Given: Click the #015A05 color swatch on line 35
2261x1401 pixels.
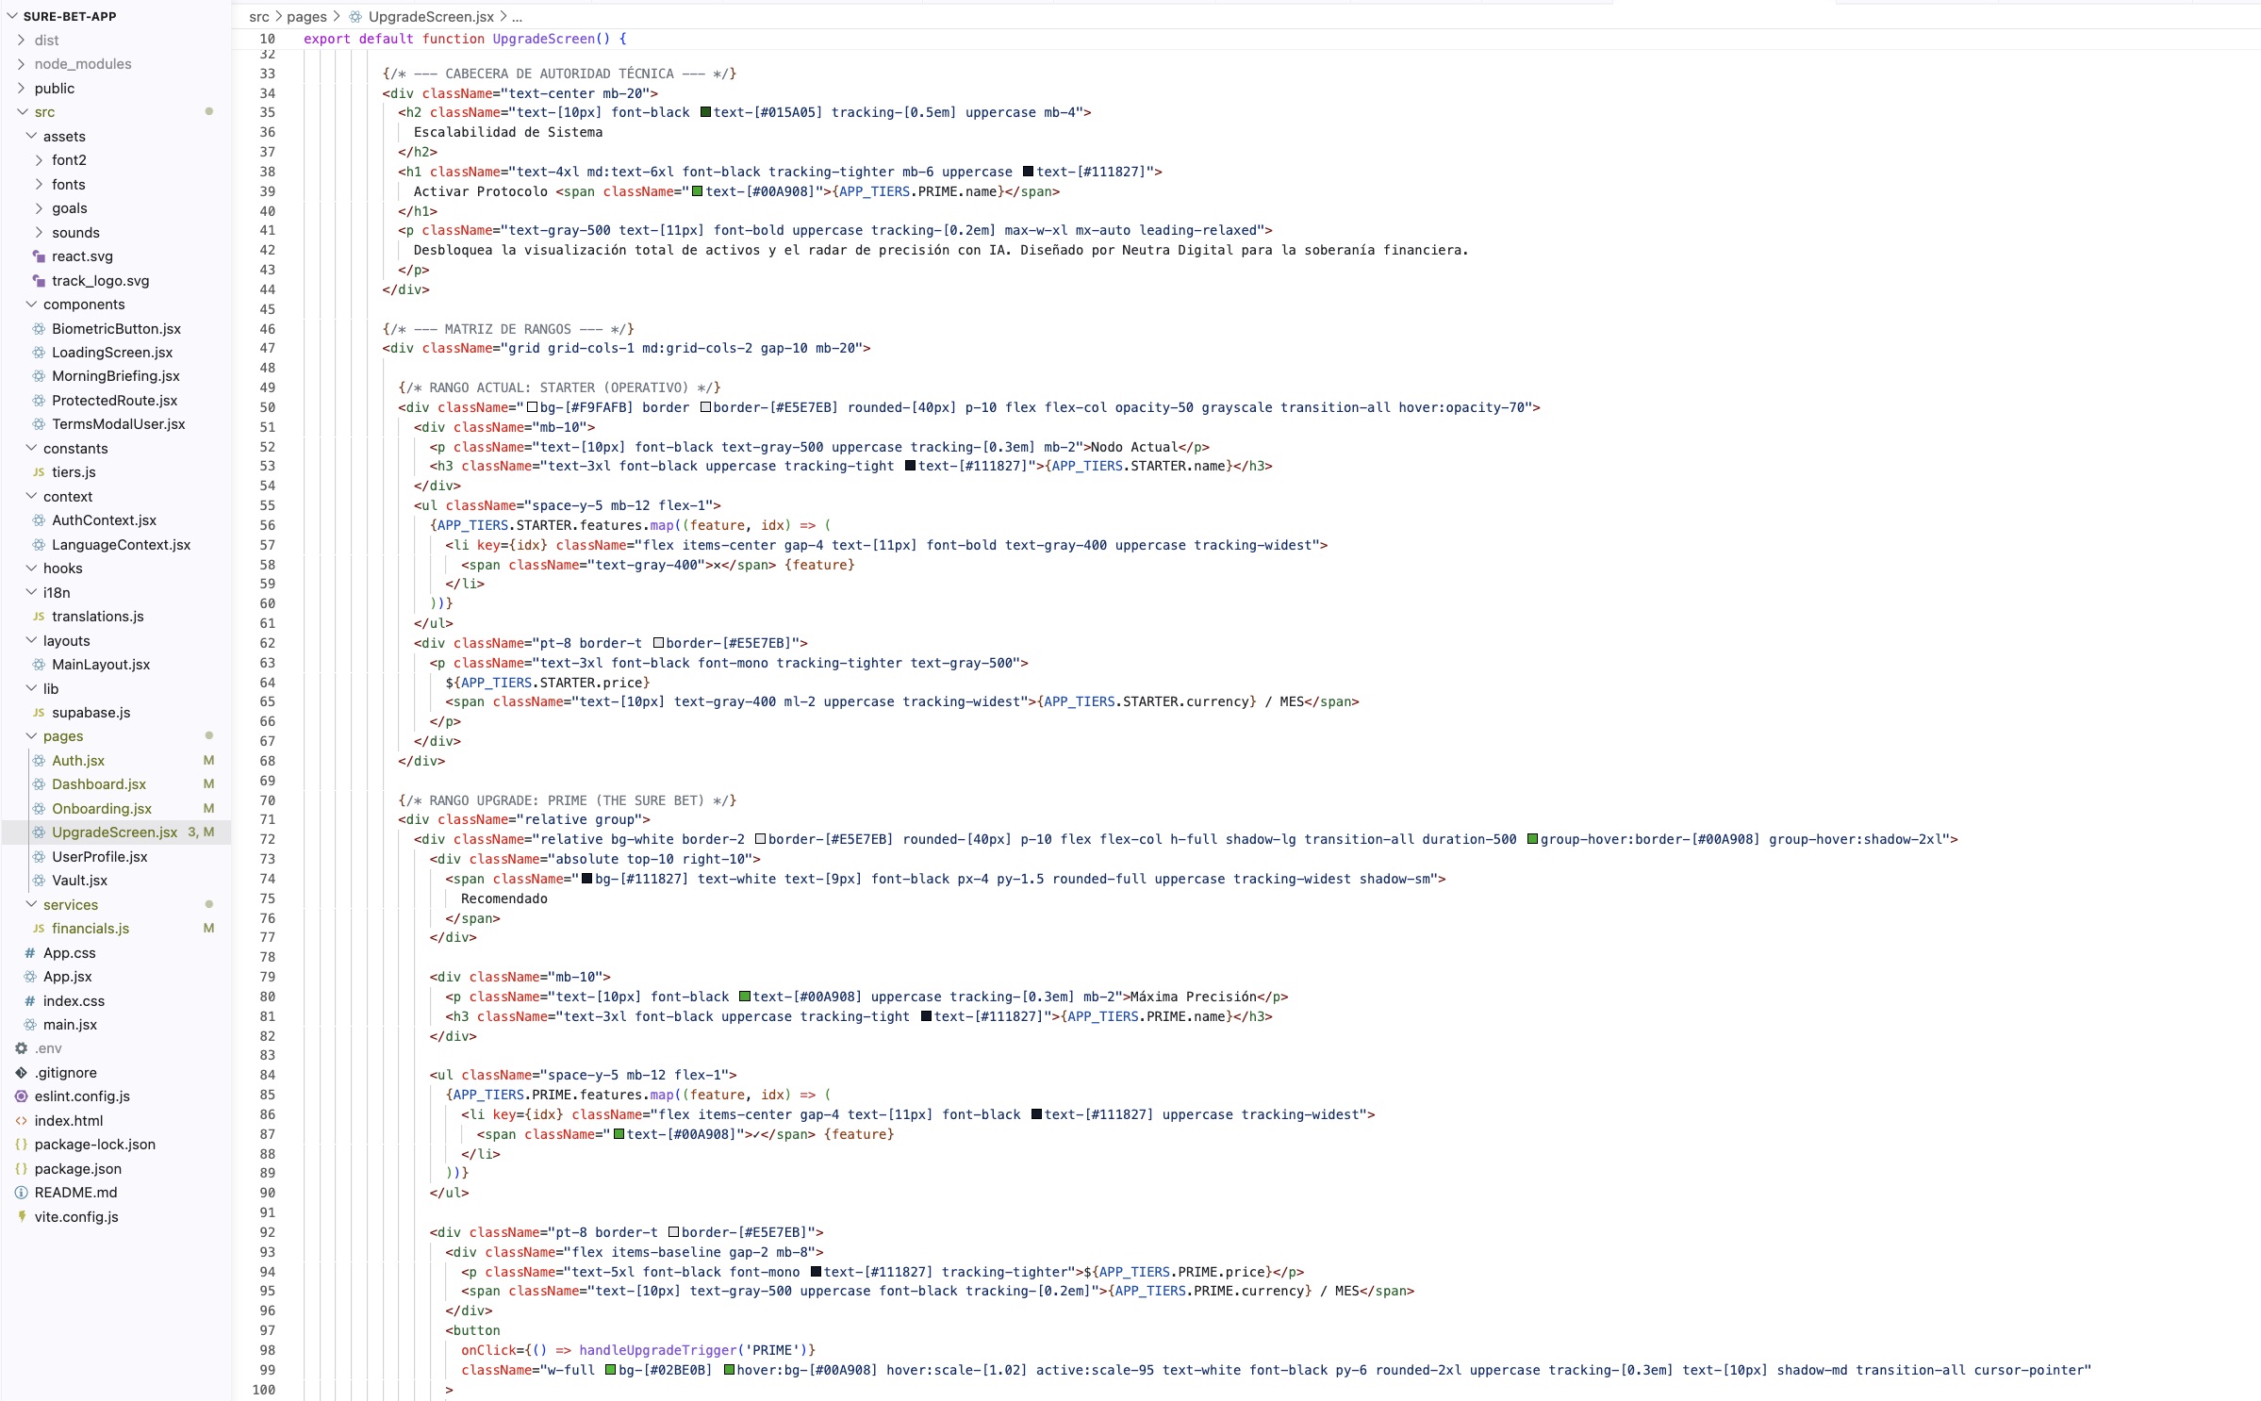Looking at the screenshot, I should point(705,112).
